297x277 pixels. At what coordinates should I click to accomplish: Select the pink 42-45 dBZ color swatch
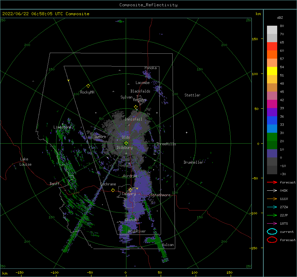(x=272, y=96)
